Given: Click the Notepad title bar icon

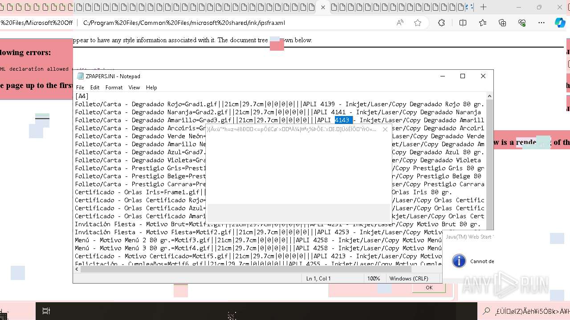Looking at the screenshot, I should tap(80, 76).
